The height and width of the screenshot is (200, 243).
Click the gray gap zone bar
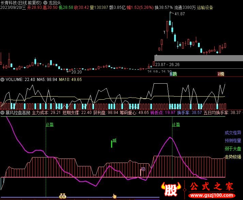[199, 58]
